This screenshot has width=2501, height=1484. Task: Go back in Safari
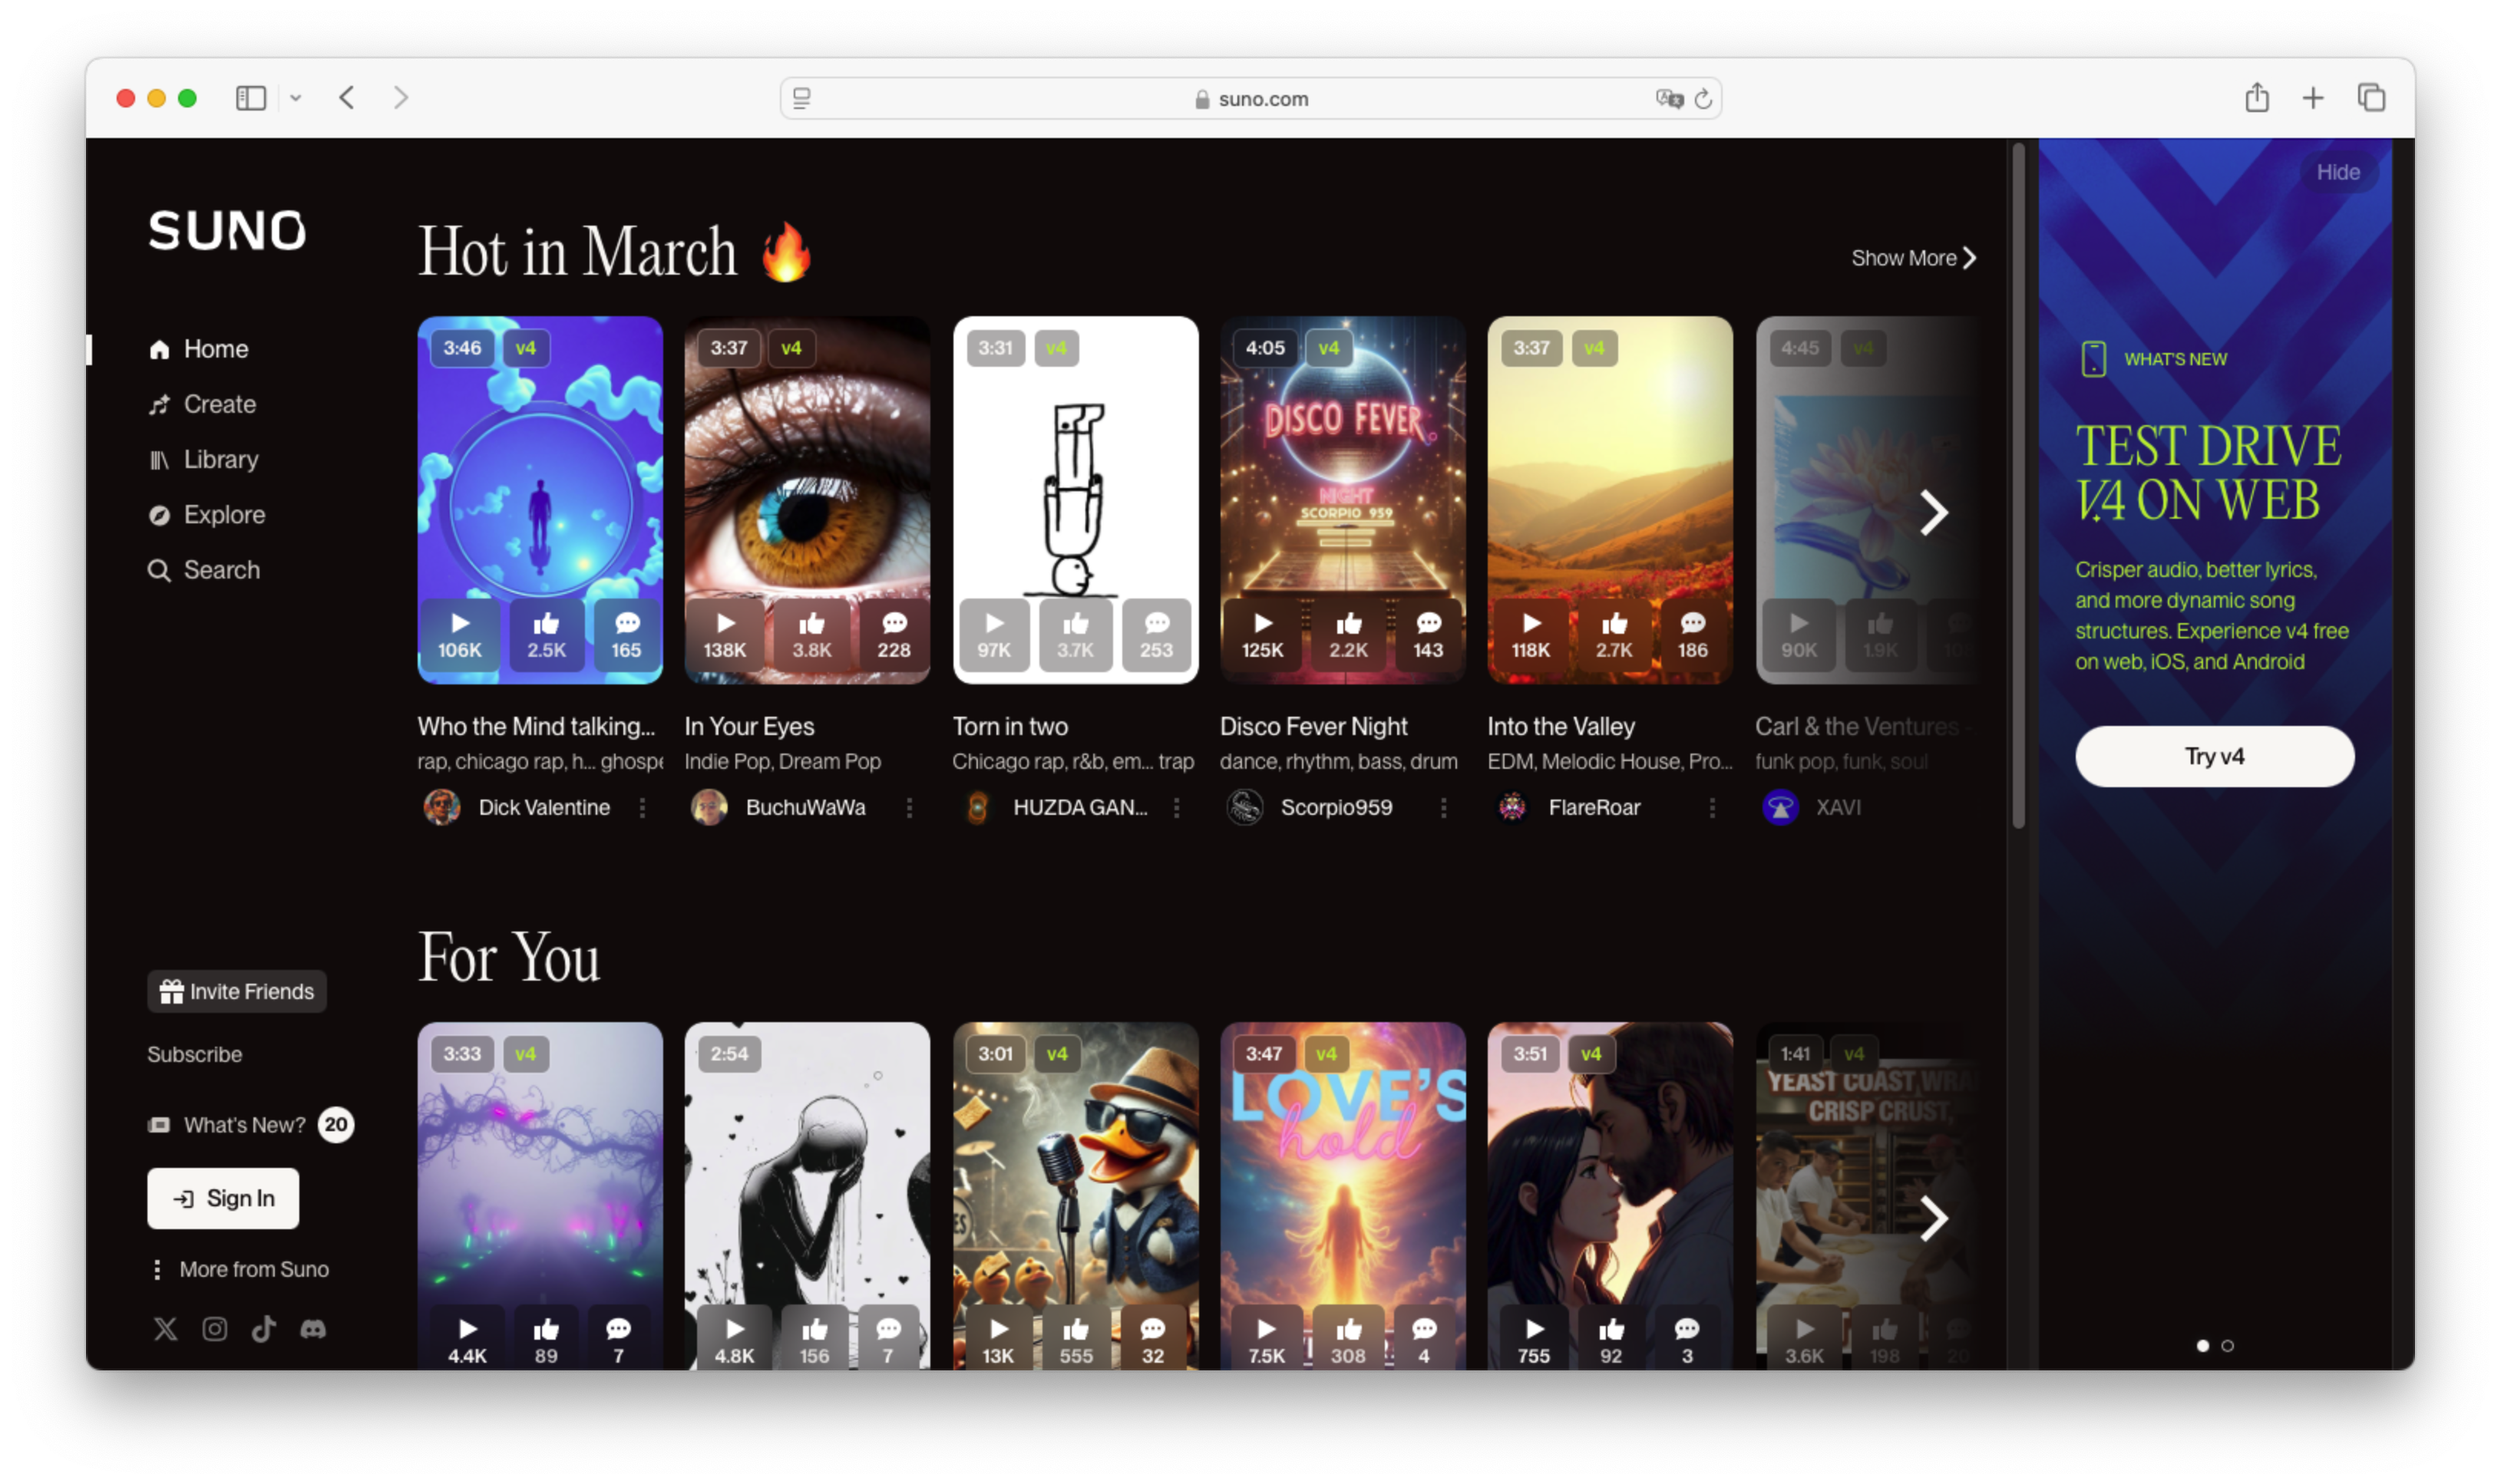tap(347, 98)
